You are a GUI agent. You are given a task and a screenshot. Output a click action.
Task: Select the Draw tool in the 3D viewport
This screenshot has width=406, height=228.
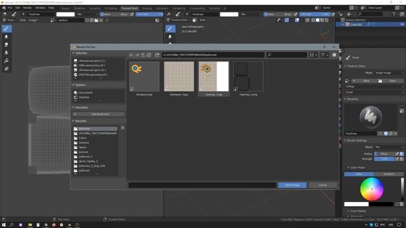tap(170, 28)
